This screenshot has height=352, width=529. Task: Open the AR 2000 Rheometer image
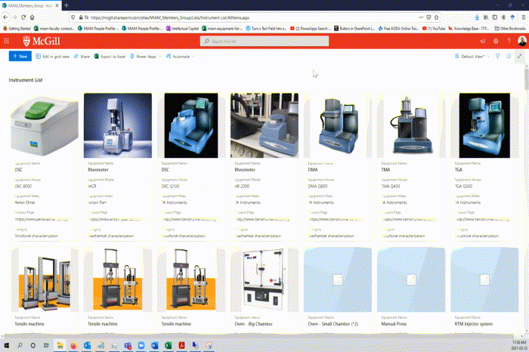click(x=264, y=125)
